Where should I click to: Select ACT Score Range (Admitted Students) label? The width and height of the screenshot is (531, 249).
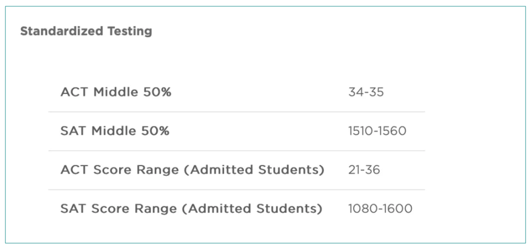(x=192, y=170)
